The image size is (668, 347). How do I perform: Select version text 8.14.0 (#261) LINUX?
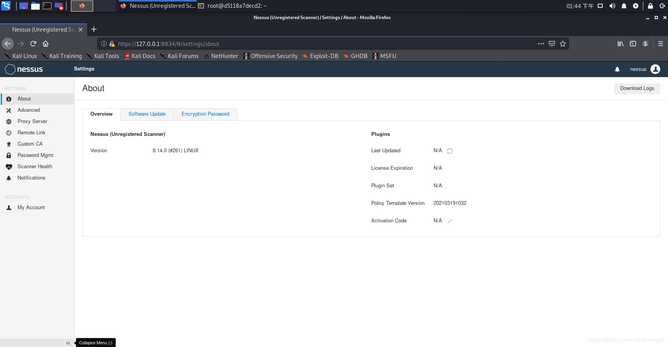pos(176,151)
